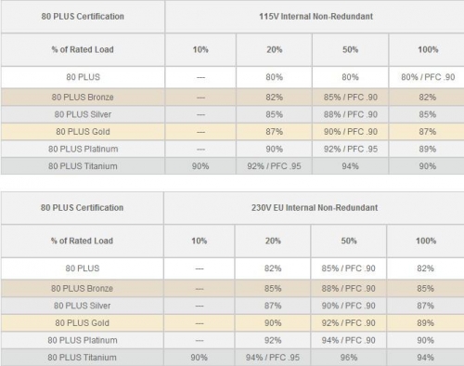Screen dimensions: 464x366
Task: Click the 115V Internal Non-Redundant header
Action: tap(316, 17)
